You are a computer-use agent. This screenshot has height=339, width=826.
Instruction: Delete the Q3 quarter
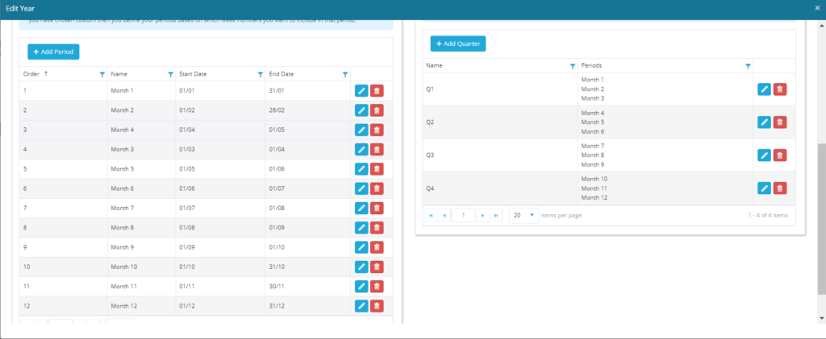(x=780, y=155)
